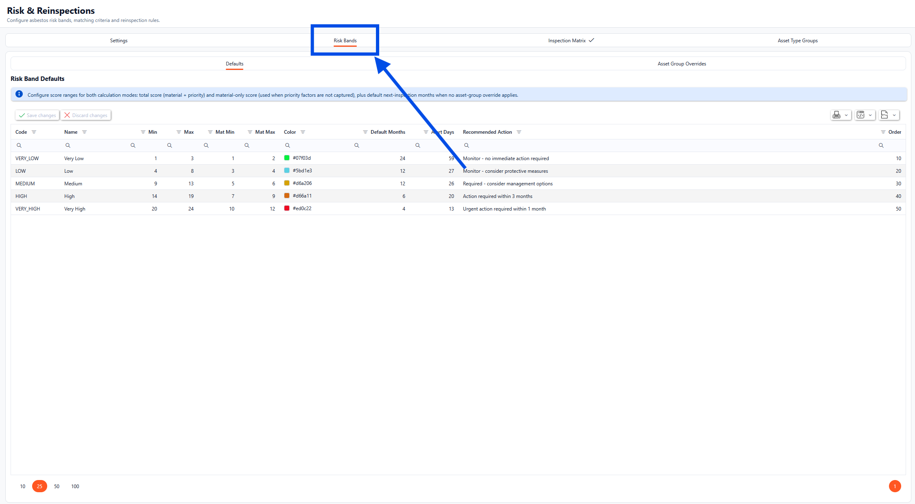Click filter icon next to Color header
The image size is (915, 504).
tap(303, 132)
